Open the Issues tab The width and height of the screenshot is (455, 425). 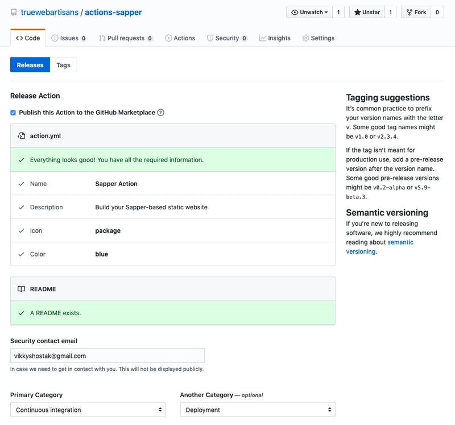pos(69,38)
